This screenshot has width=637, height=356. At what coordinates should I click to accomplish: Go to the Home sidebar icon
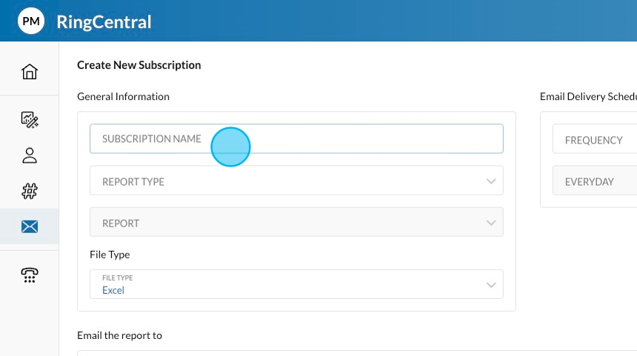coord(30,72)
